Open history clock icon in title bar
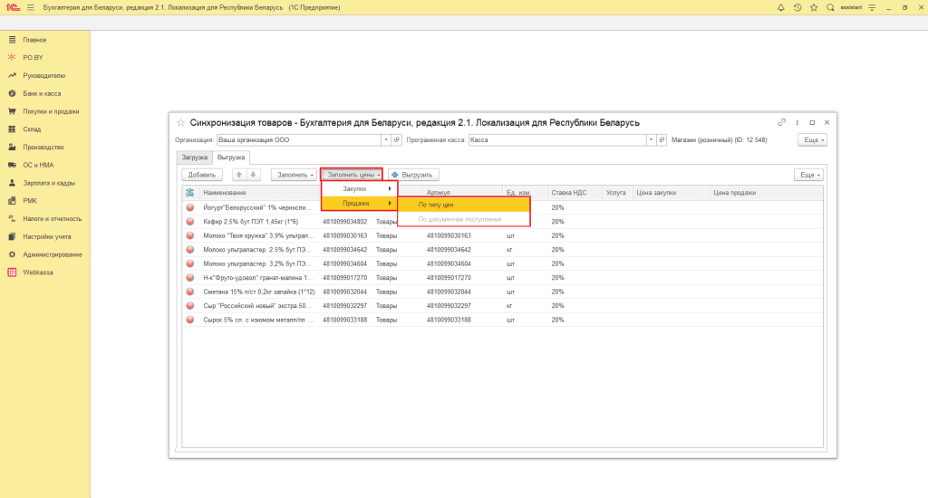The height and width of the screenshot is (498, 928). (797, 7)
